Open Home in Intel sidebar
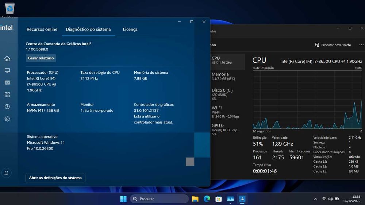The image size is (365, 205). coord(7,58)
